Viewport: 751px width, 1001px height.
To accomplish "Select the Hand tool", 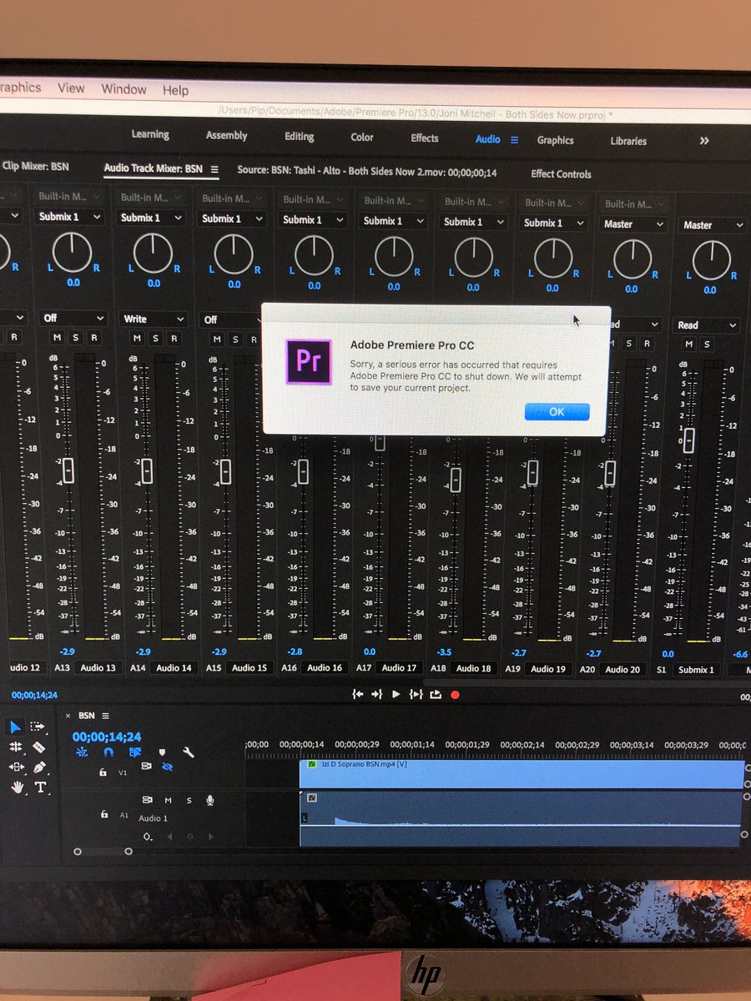I will coord(17,787).
